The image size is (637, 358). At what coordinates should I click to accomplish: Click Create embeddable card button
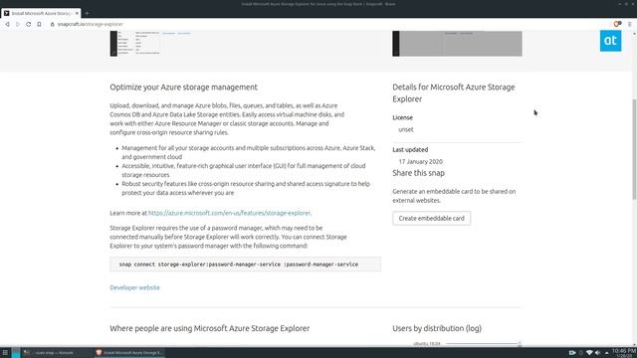(431, 219)
